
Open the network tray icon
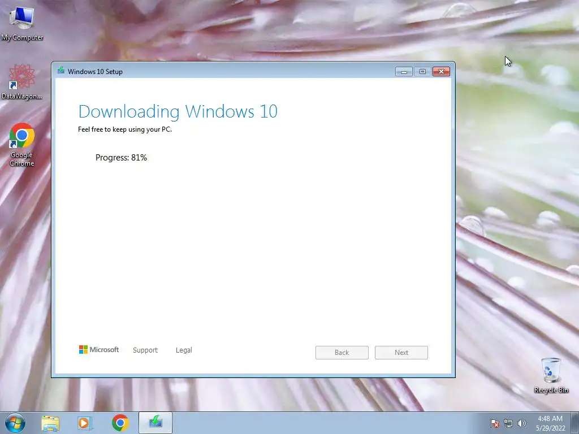[508, 423]
